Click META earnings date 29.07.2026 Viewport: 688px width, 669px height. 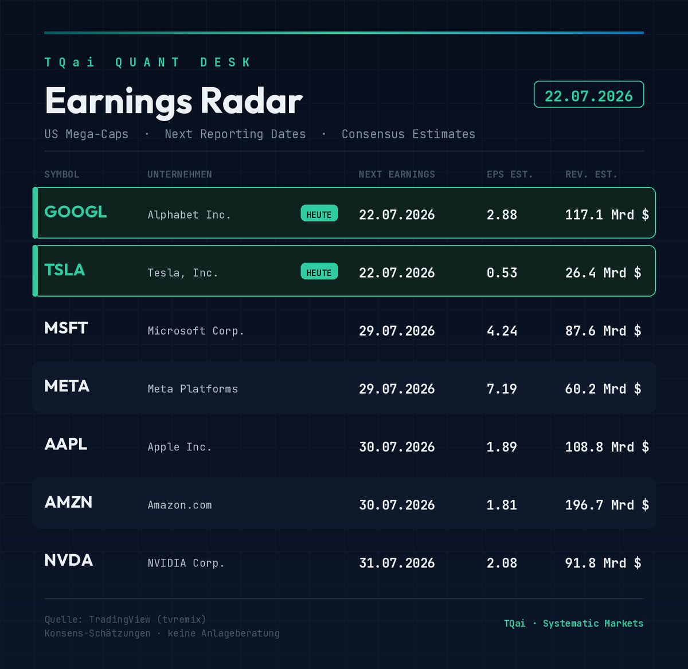[x=397, y=389]
